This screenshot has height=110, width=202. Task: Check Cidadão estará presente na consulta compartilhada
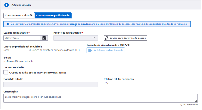pyautogui.click(x=6, y=72)
